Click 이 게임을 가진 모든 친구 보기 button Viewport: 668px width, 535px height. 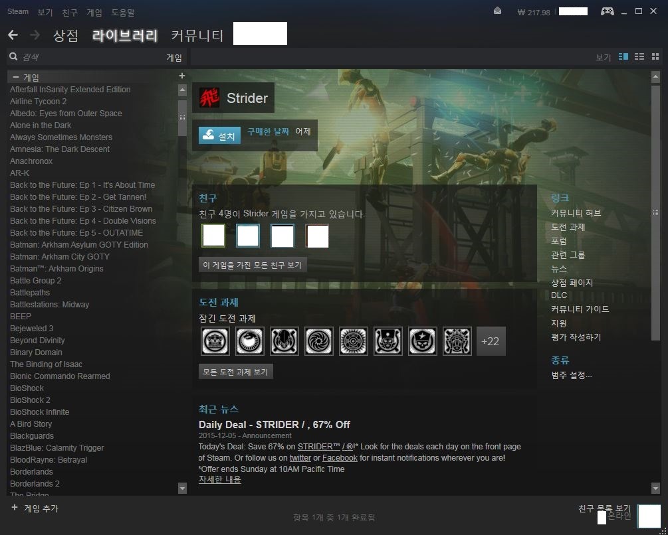point(253,265)
